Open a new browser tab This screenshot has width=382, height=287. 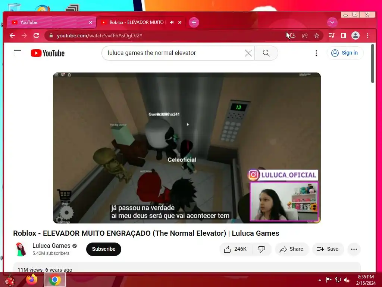click(x=194, y=22)
